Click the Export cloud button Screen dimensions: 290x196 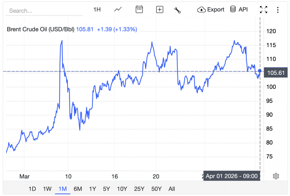click(x=211, y=9)
